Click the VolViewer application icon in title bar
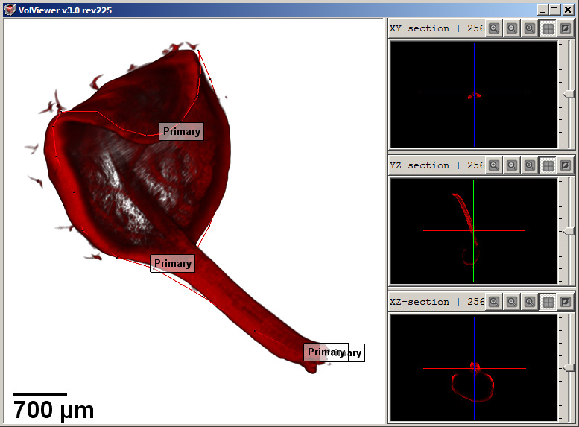The height and width of the screenshot is (427, 579). click(10, 10)
